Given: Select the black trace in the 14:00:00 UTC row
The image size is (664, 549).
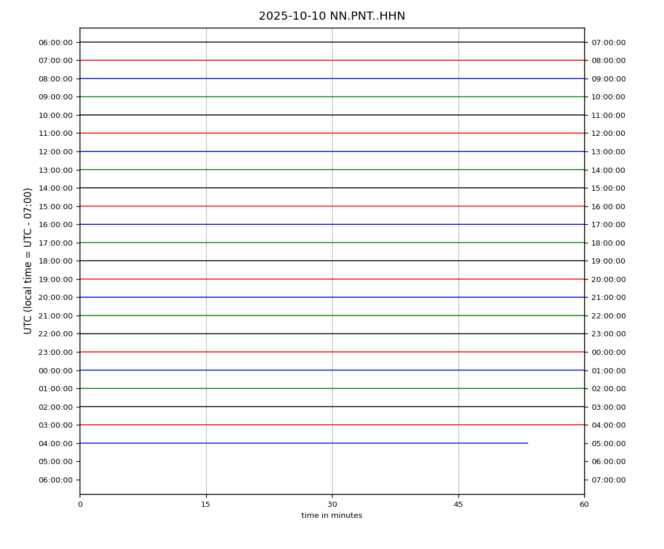Looking at the screenshot, I should (332, 188).
